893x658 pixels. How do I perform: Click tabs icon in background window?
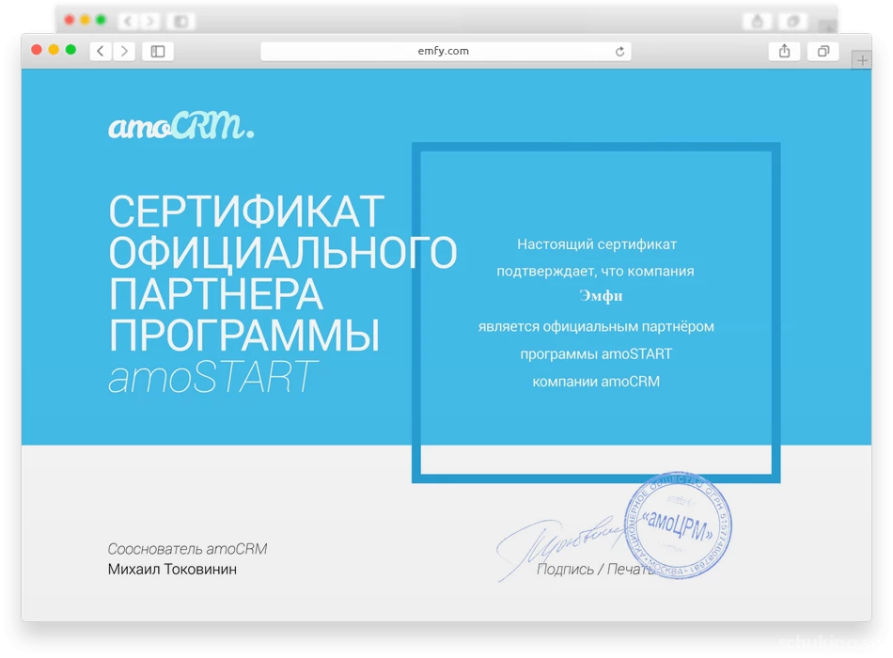click(x=792, y=22)
